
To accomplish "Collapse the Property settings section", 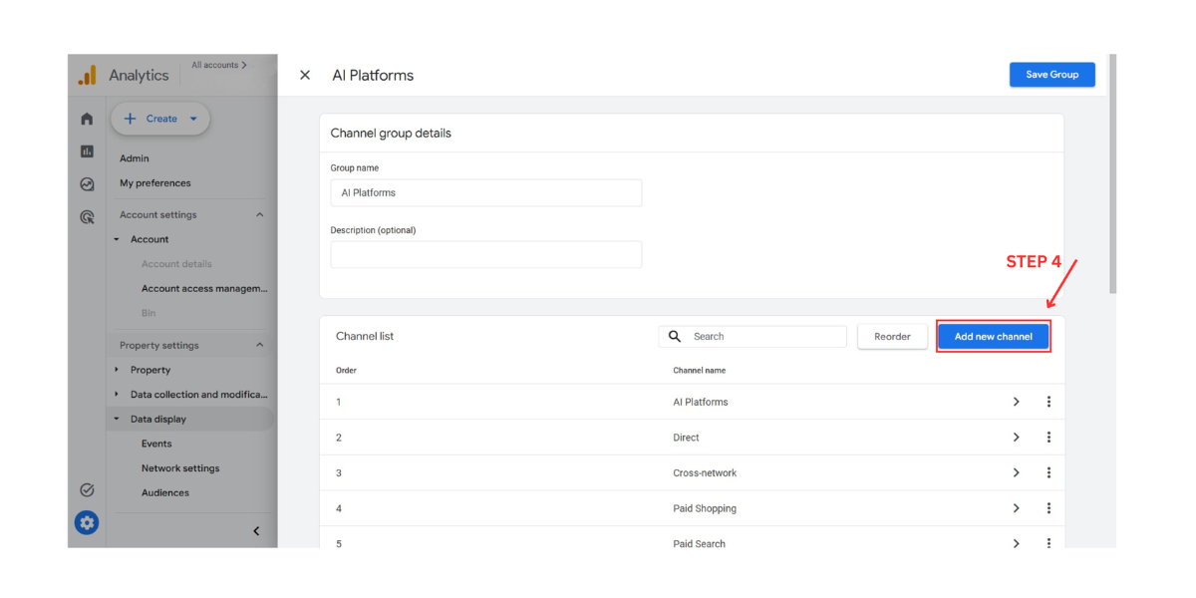I will (x=260, y=345).
